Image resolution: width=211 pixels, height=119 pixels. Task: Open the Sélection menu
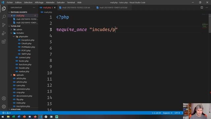point(28,2)
